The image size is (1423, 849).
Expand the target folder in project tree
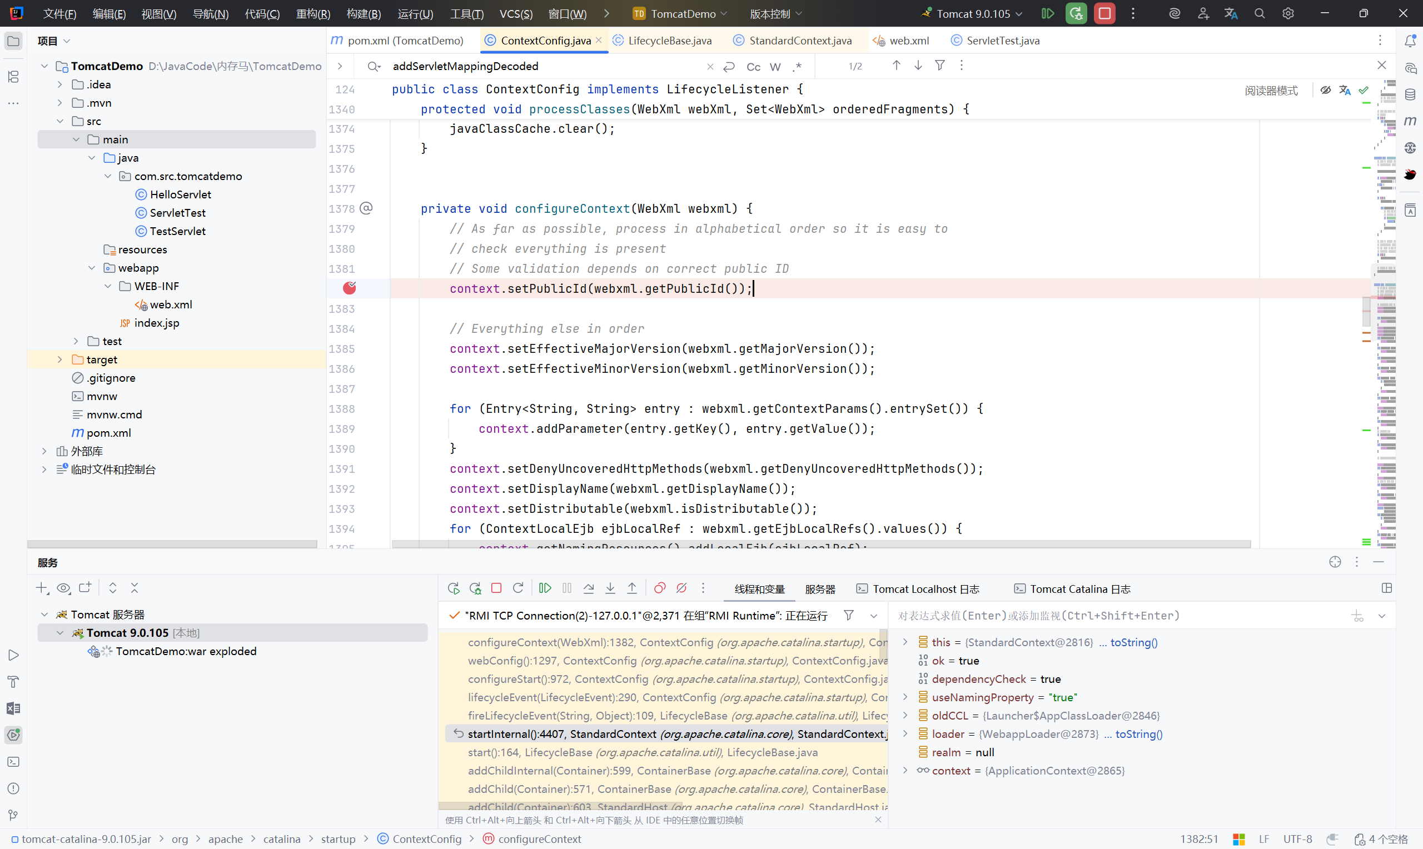coord(59,359)
